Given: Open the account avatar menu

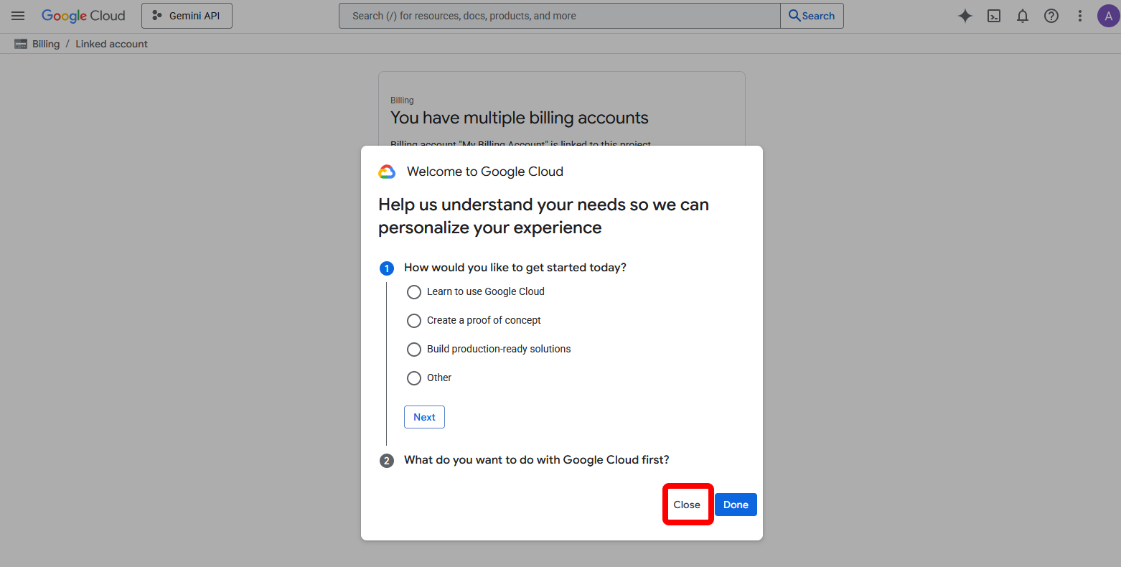Looking at the screenshot, I should pyautogui.click(x=1109, y=16).
